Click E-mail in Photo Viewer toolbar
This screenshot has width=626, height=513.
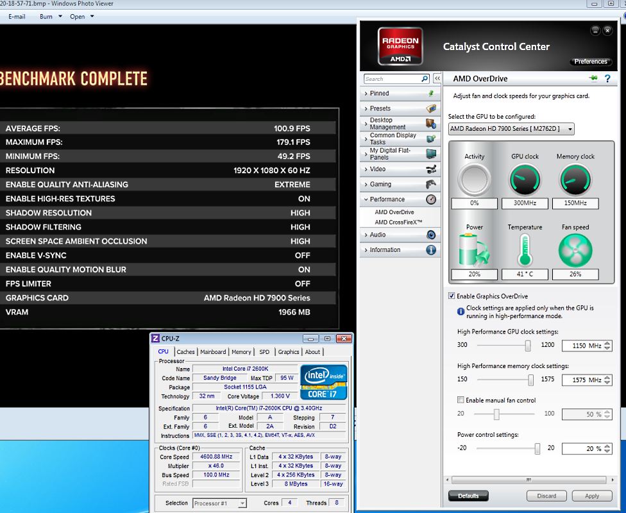[x=17, y=17]
